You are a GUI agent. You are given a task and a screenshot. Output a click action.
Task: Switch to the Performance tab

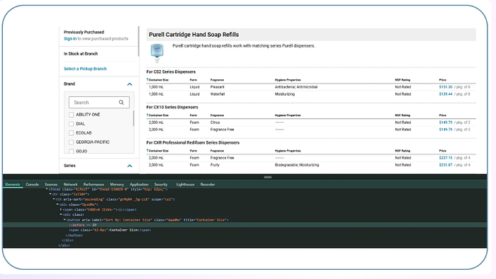coord(94,185)
